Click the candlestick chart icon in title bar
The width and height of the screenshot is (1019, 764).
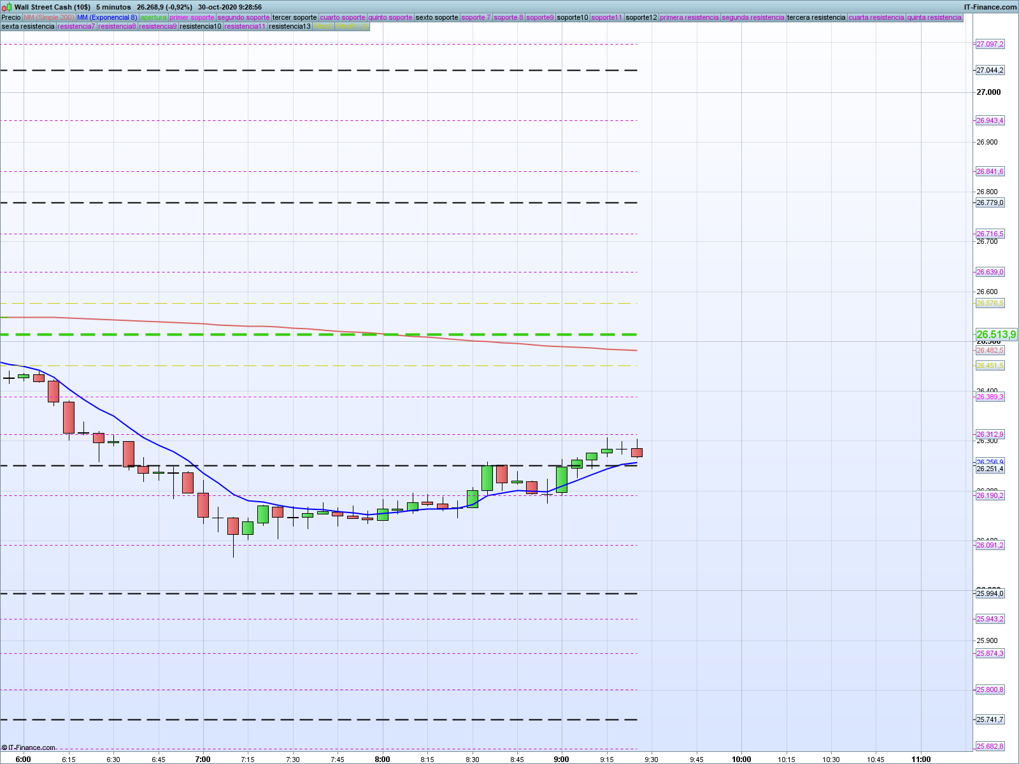7,7
